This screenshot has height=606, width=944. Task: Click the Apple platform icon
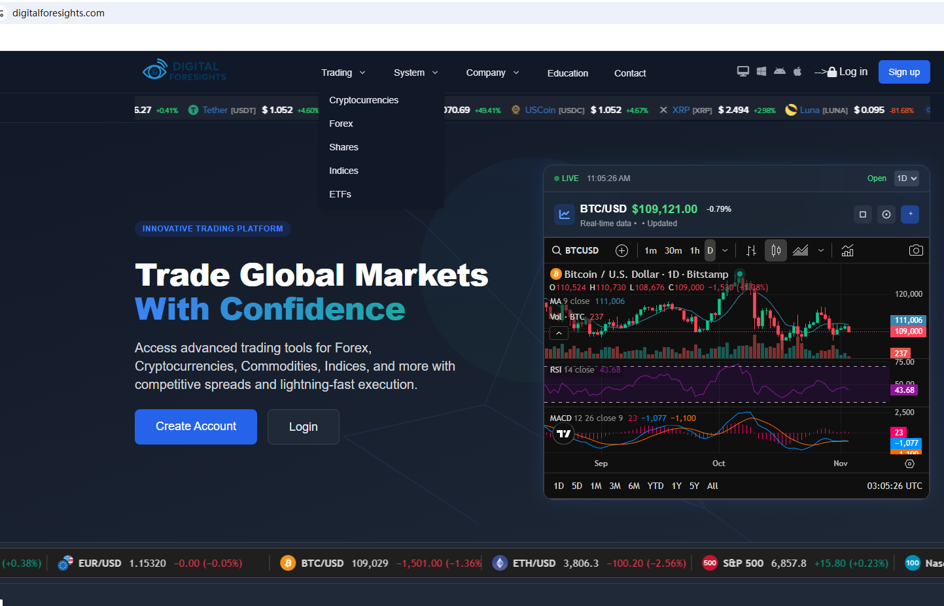797,71
